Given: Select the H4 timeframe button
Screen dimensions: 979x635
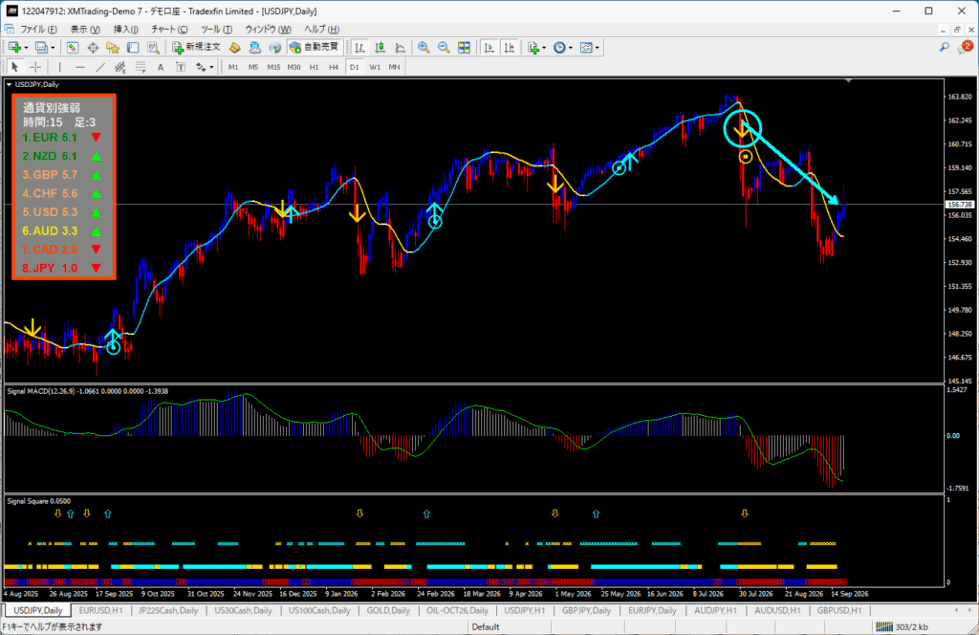Looking at the screenshot, I should (x=334, y=67).
